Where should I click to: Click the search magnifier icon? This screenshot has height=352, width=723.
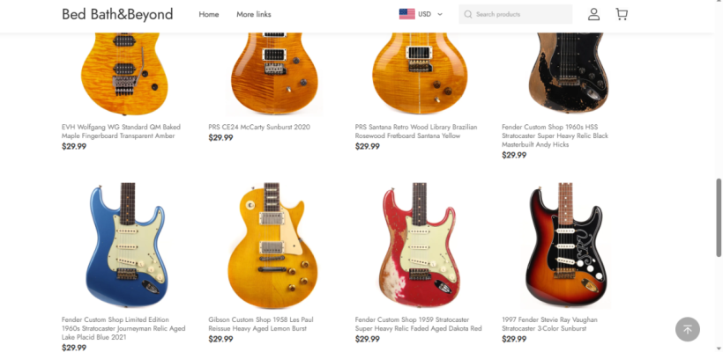point(468,14)
